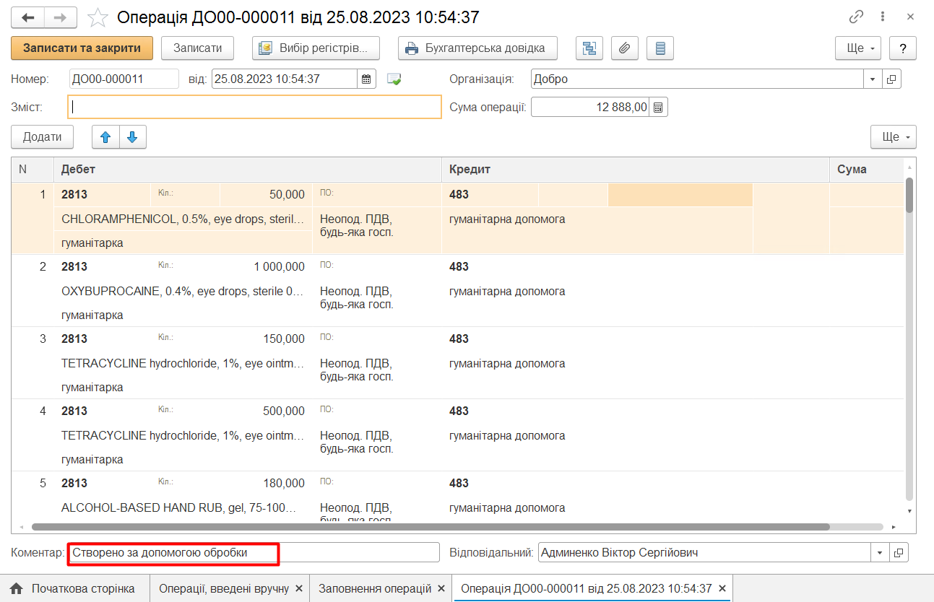Add this operation to favorites with the star

pos(98,17)
